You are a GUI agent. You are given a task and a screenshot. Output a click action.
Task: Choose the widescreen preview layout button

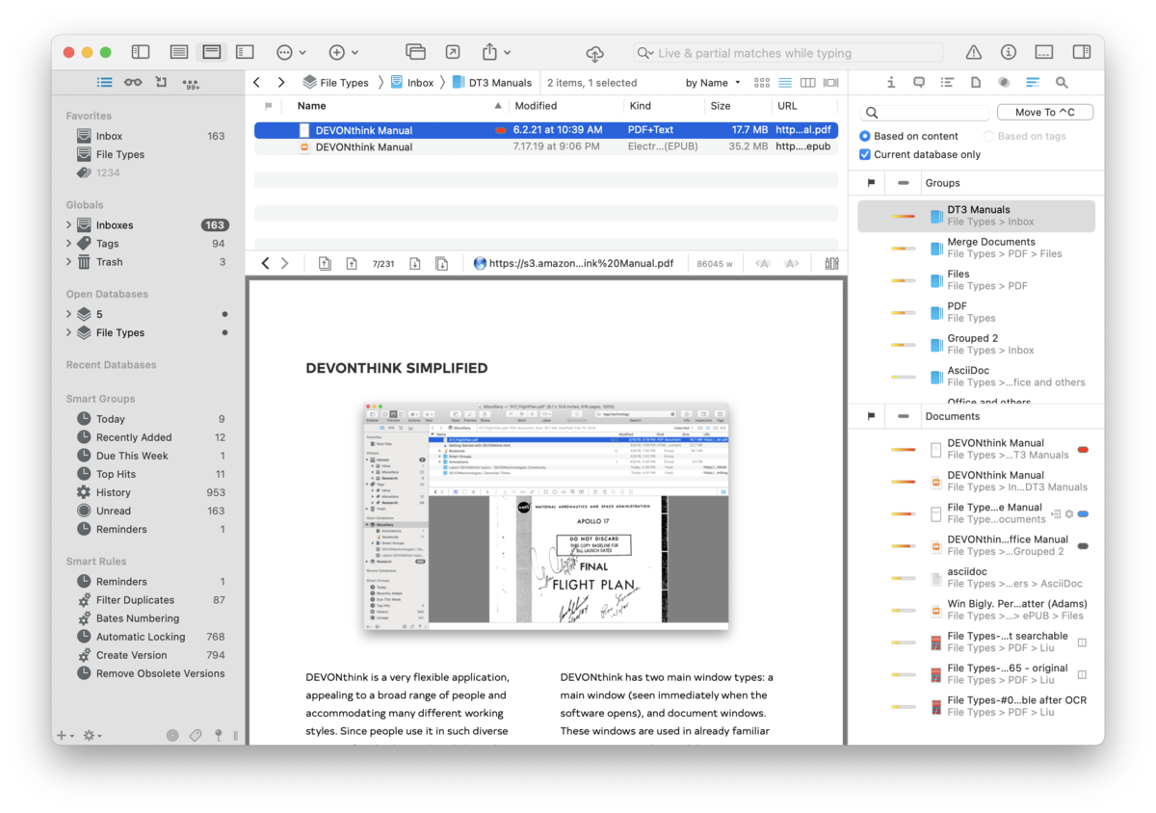(x=245, y=52)
